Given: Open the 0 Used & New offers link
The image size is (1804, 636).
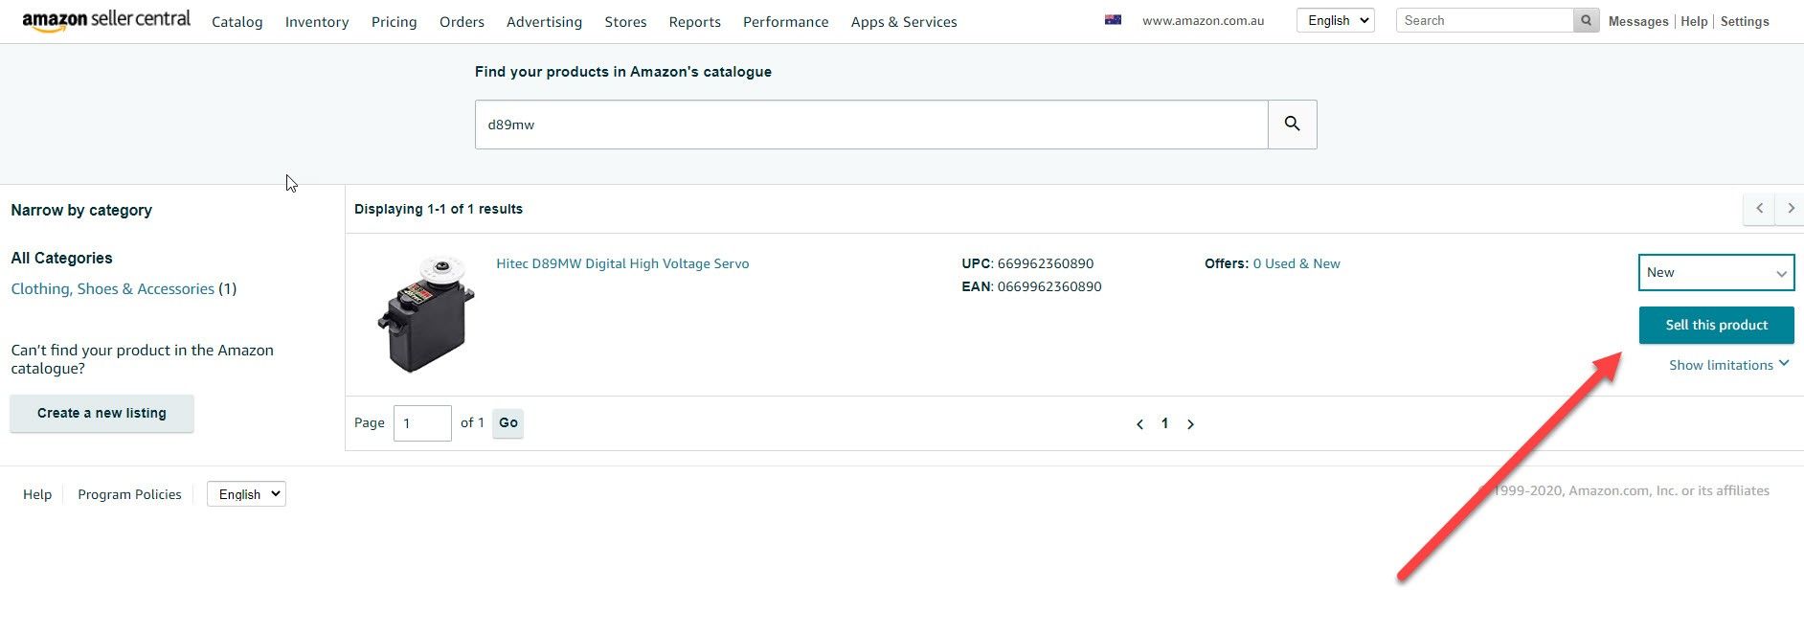Looking at the screenshot, I should point(1297,263).
